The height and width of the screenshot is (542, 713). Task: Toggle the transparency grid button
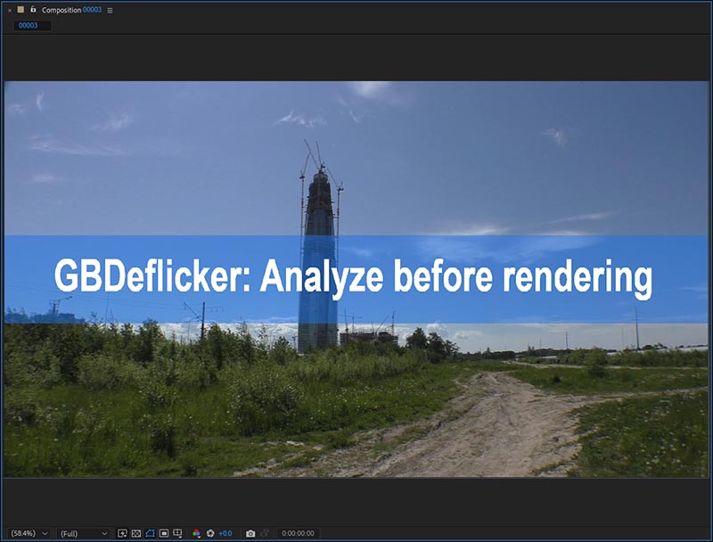coord(136,533)
